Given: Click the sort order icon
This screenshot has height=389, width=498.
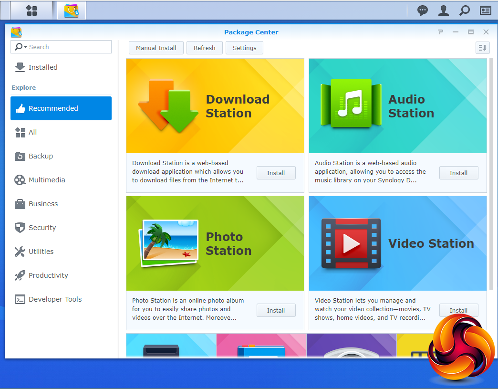Looking at the screenshot, I should (x=482, y=48).
